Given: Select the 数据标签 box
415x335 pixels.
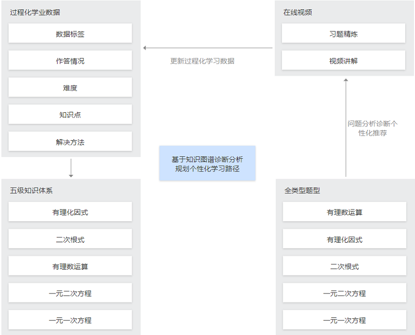Looking at the screenshot, I should (x=70, y=33).
